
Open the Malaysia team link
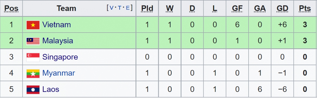point(58,41)
